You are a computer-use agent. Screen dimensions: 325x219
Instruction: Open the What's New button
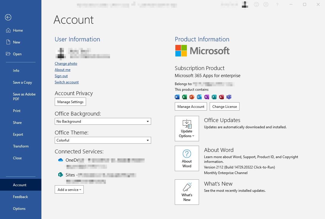[187, 192]
